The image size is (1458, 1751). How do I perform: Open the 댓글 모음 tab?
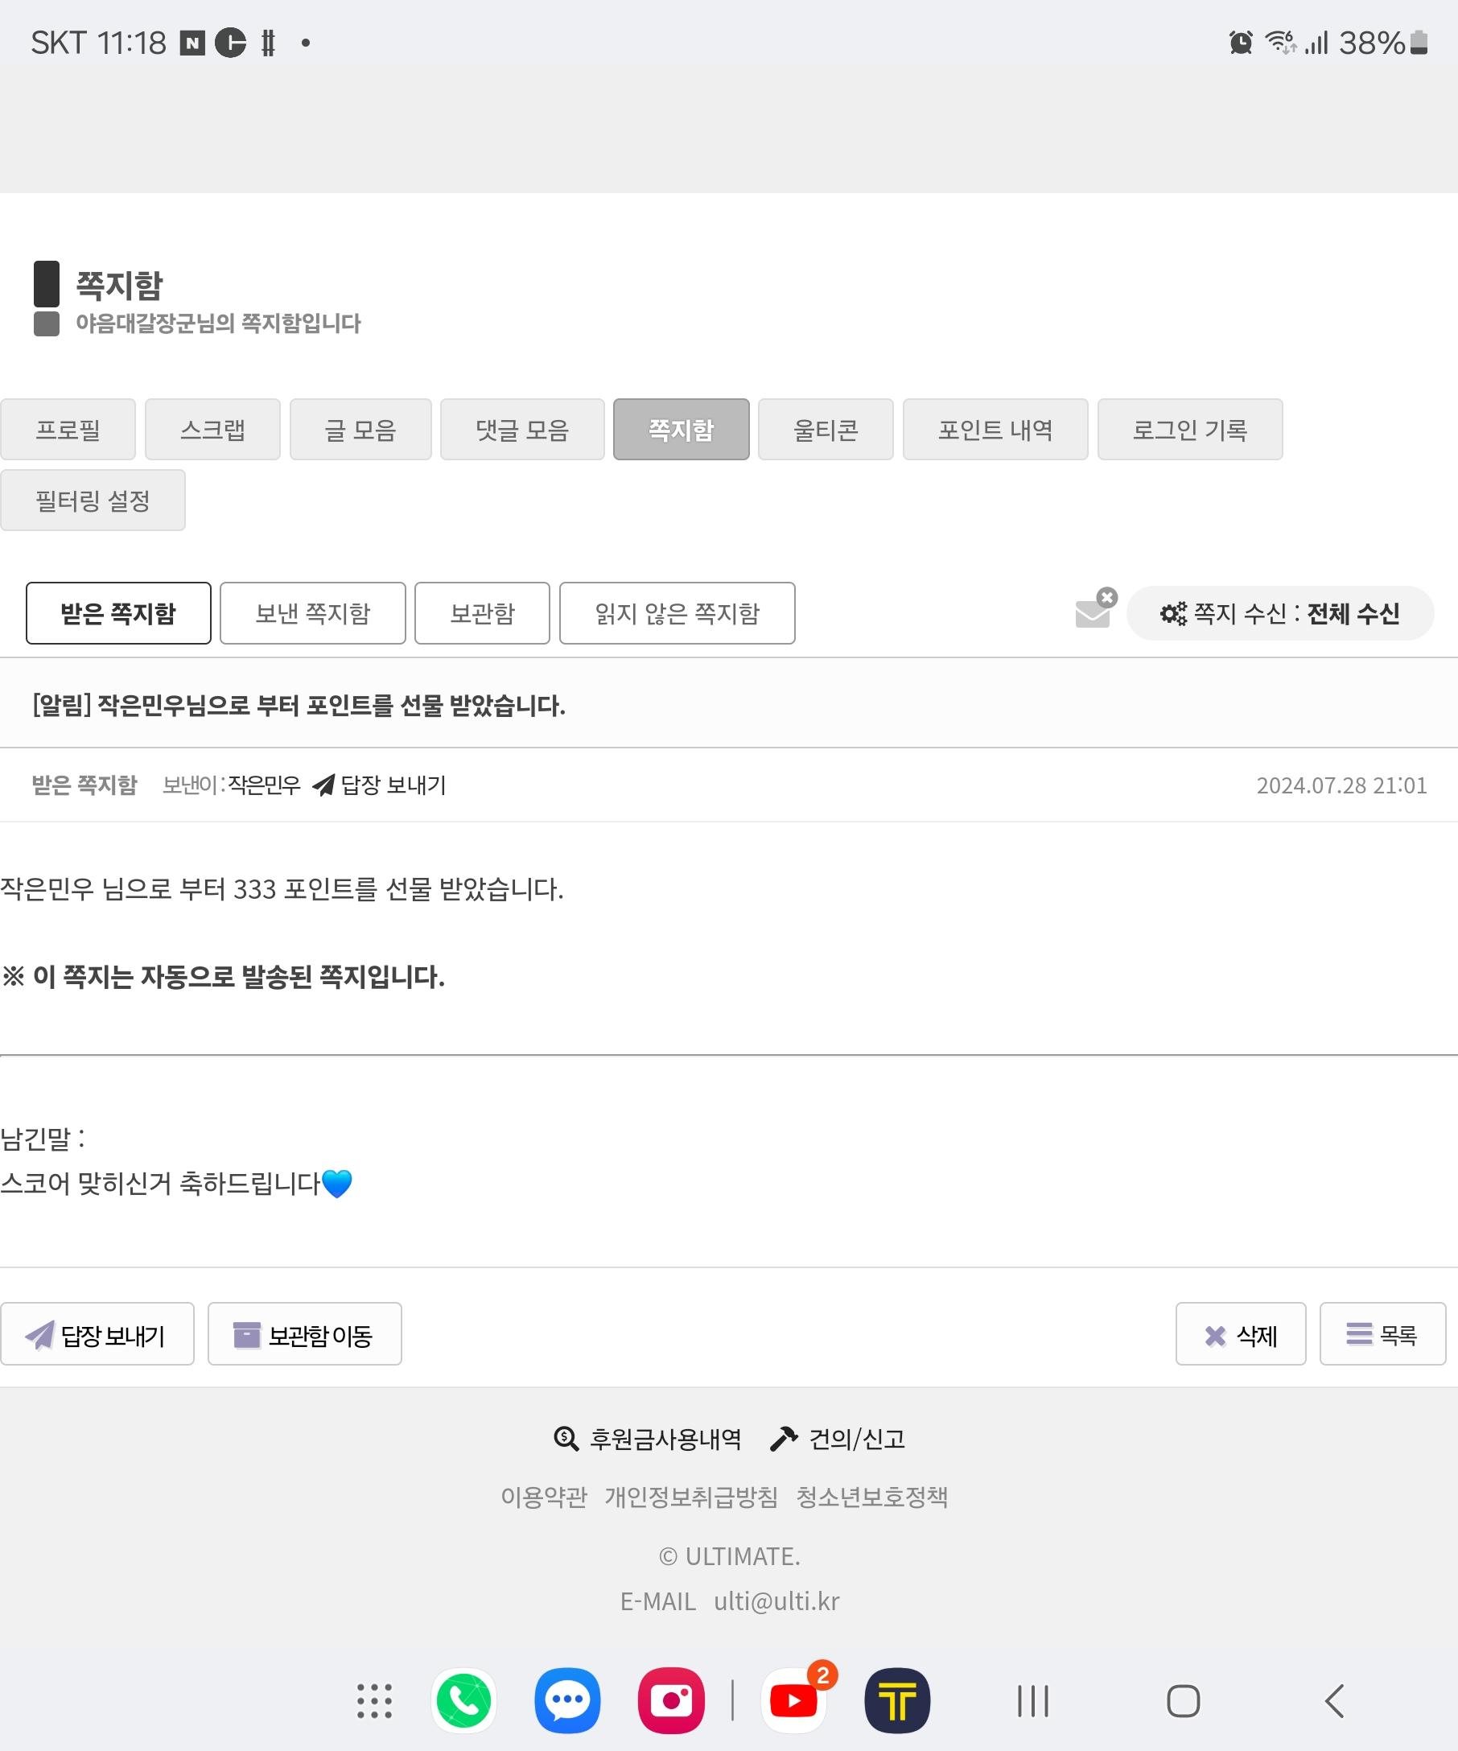522,430
